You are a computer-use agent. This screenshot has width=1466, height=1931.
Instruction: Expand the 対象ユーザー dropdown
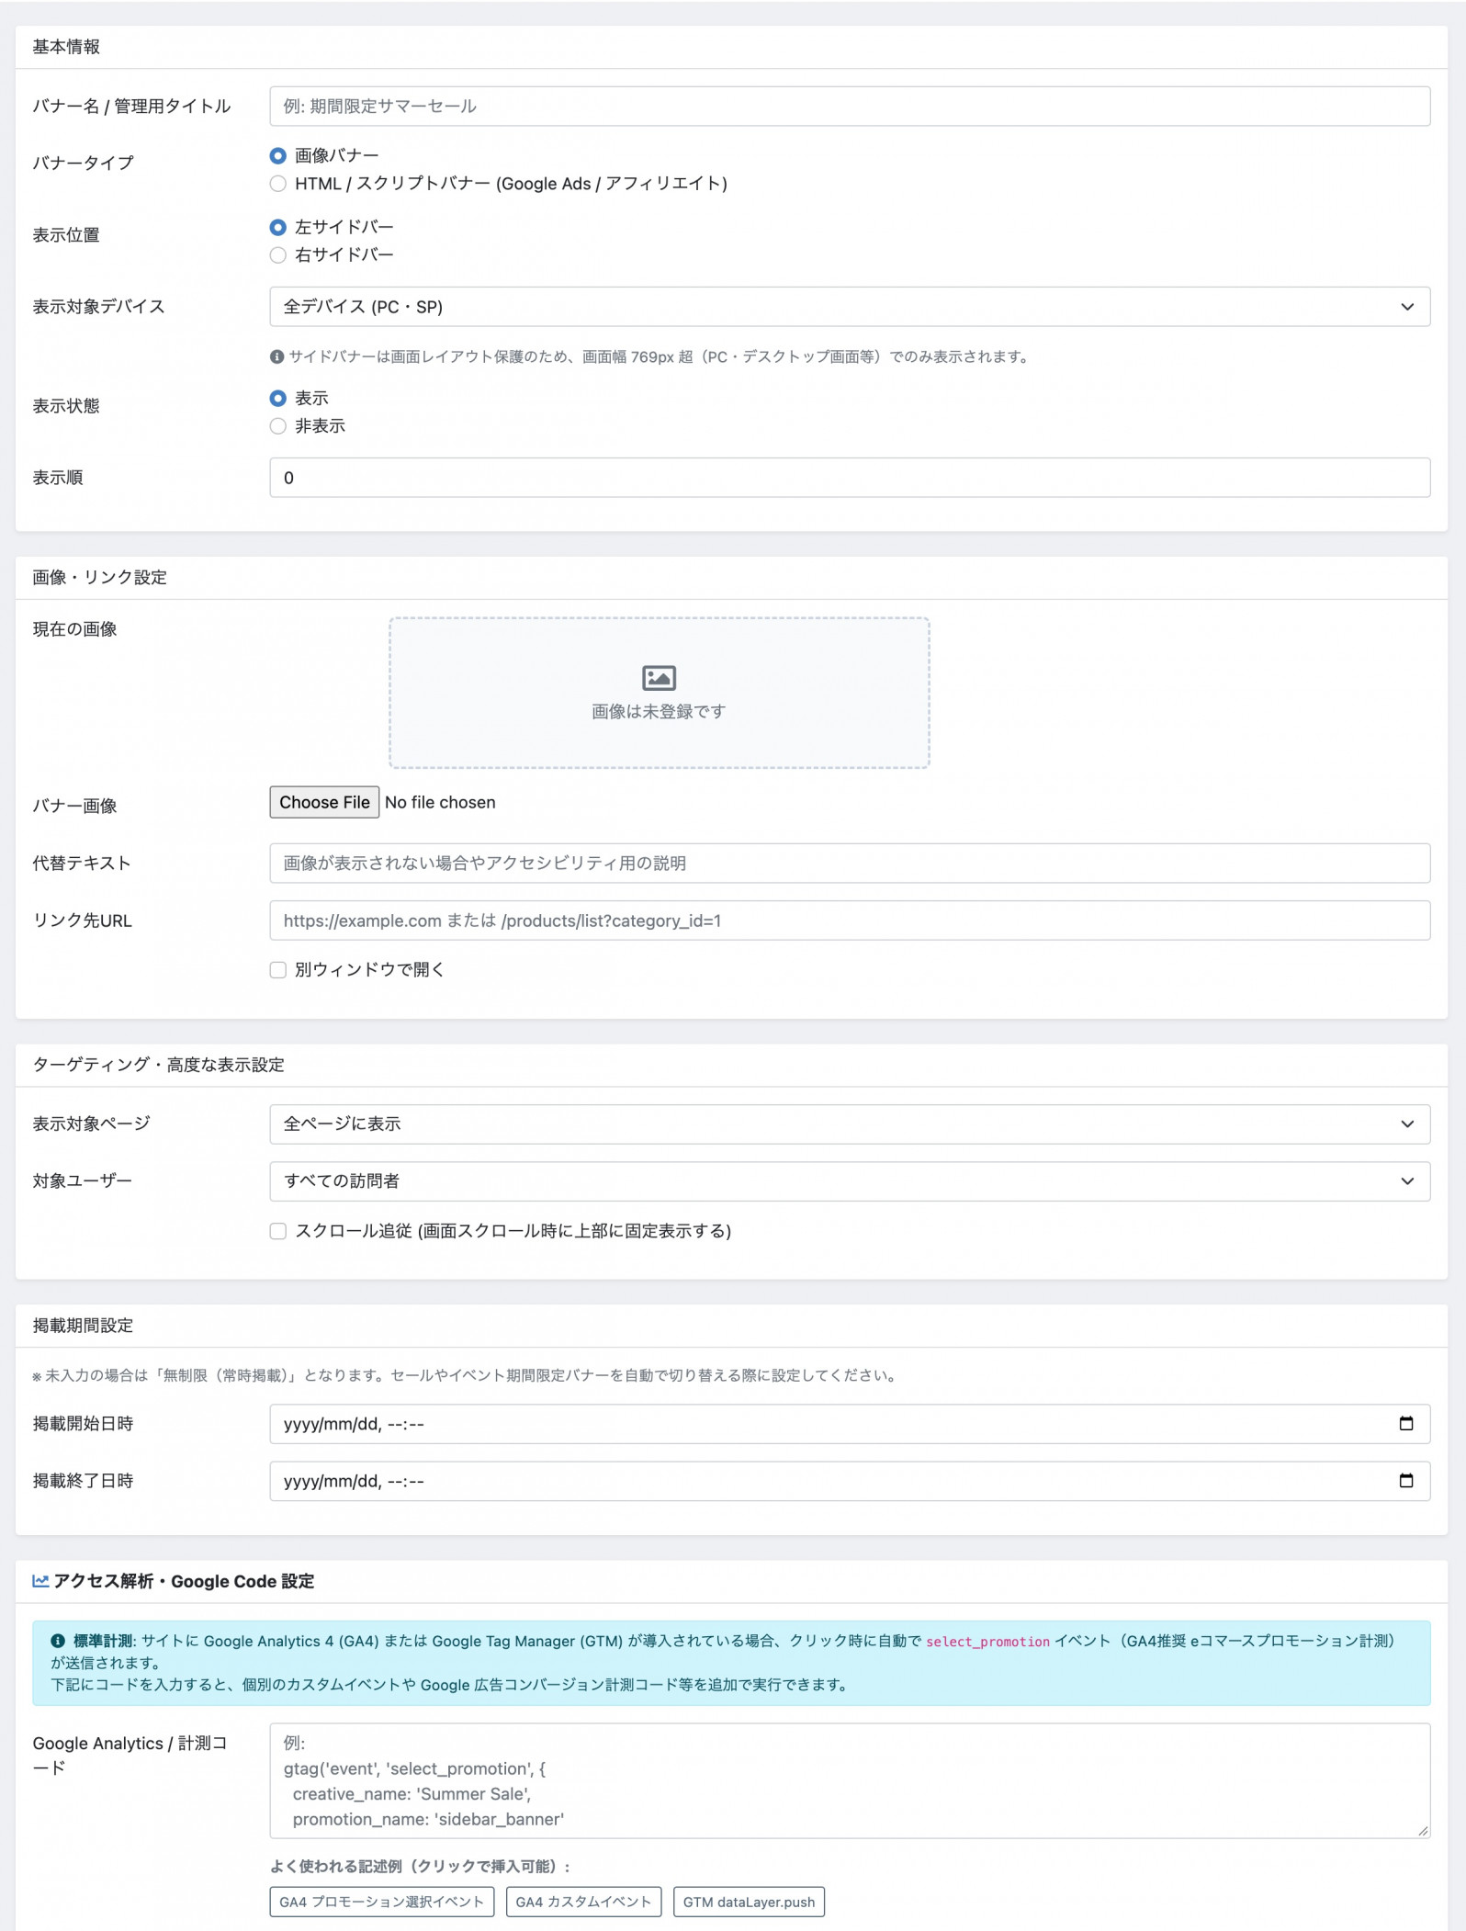(x=850, y=1180)
